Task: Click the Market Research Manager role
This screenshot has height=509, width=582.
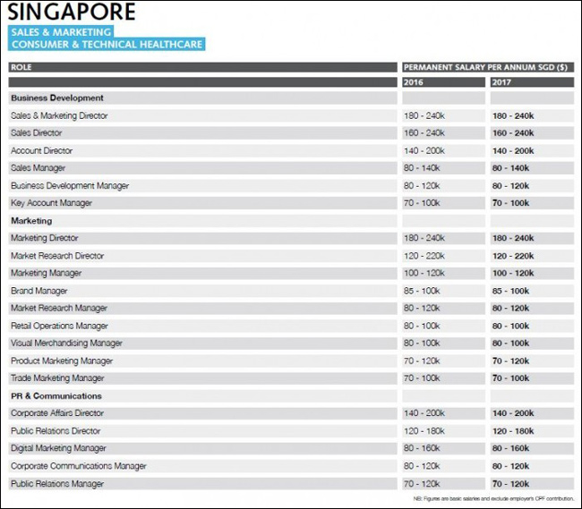Action: (x=59, y=308)
